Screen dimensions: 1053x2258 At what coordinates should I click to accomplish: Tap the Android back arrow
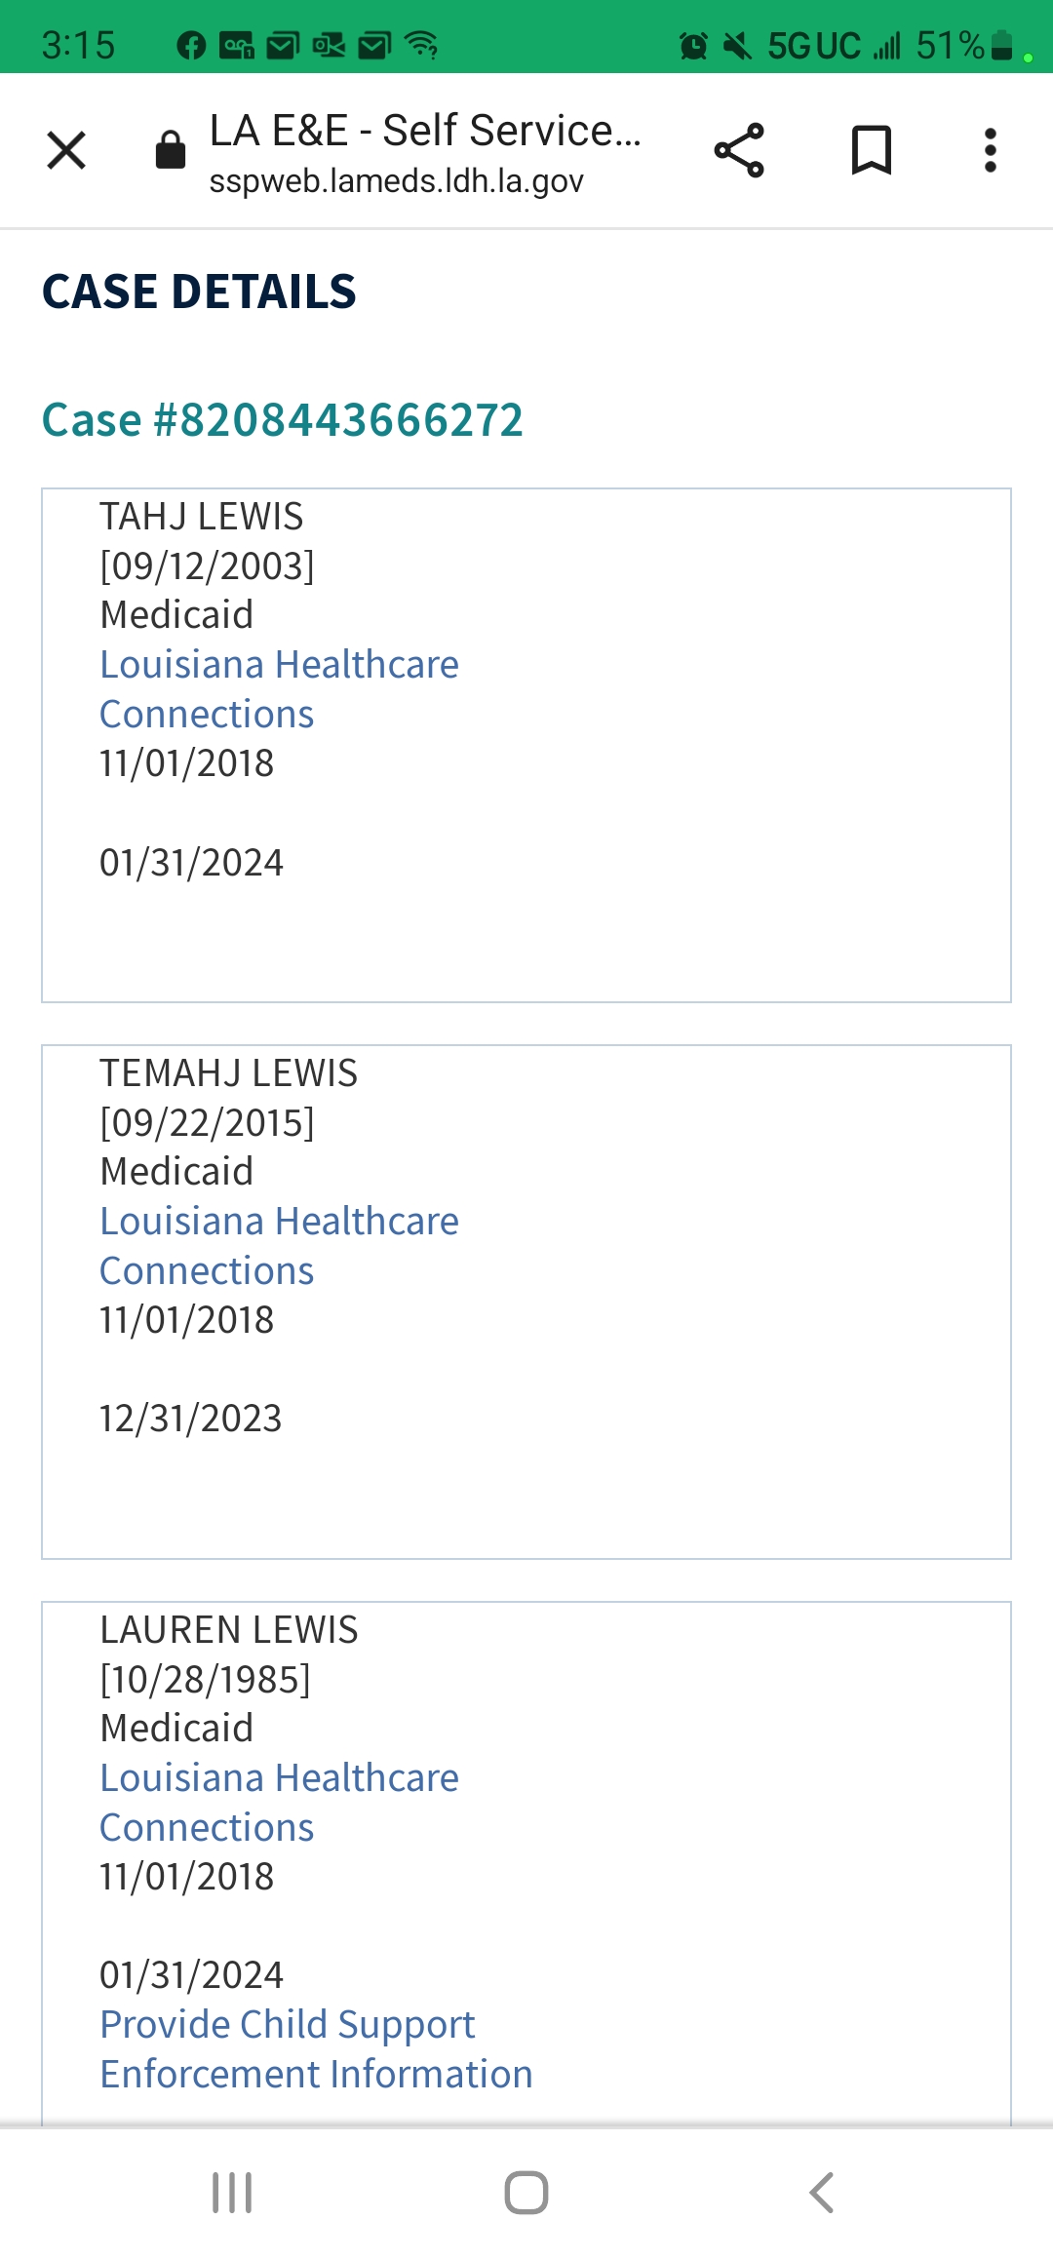coord(822,2193)
